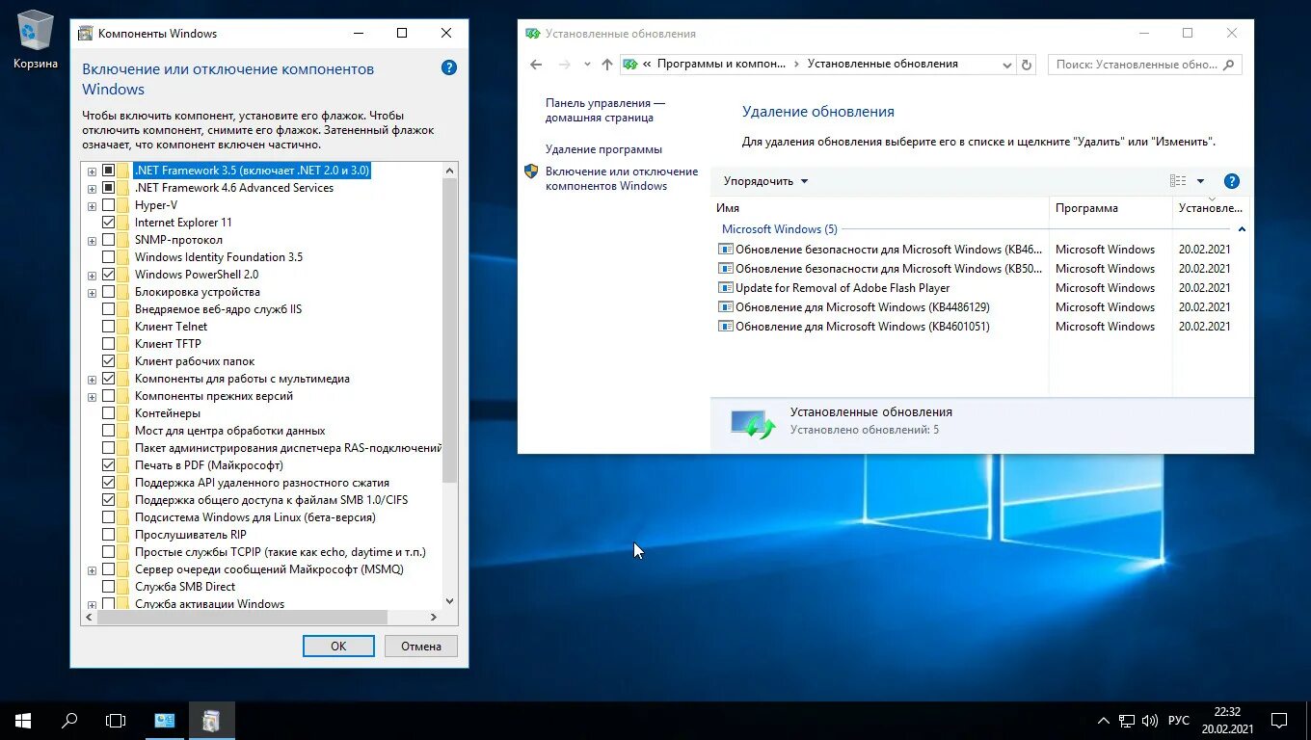This screenshot has height=740, width=1311.
Task: Expand .NET Framework 3.5 tree node
Action: pyautogui.click(x=92, y=171)
